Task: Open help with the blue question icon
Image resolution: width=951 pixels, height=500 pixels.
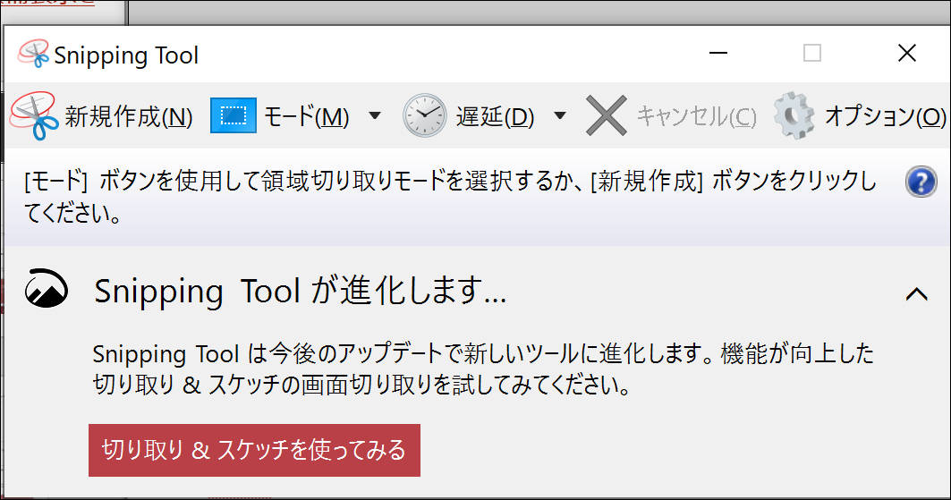Action: click(x=921, y=182)
